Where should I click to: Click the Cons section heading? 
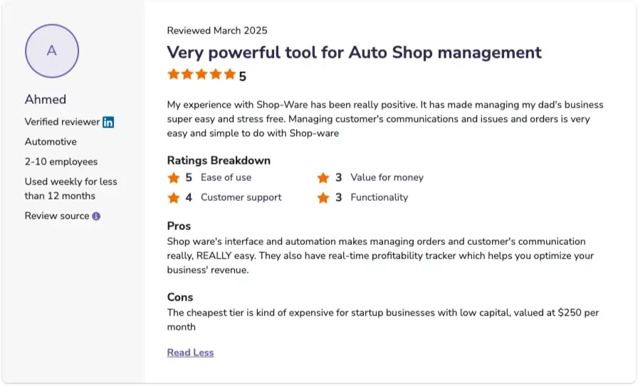click(180, 297)
